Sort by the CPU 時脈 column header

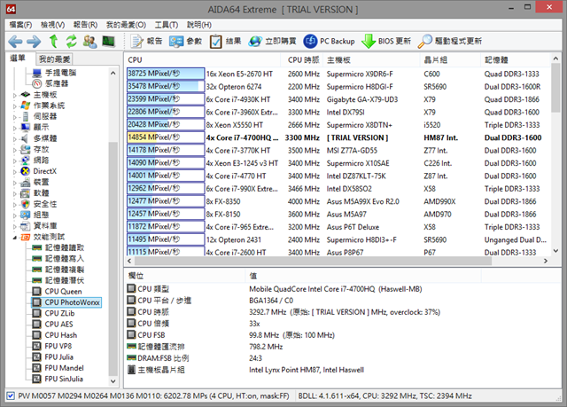point(303,60)
